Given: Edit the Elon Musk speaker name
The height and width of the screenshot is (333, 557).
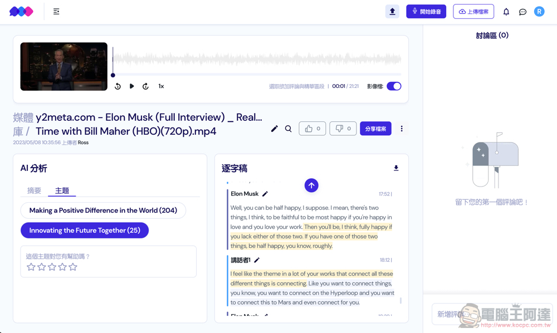Looking at the screenshot, I should (x=265, y=194).
